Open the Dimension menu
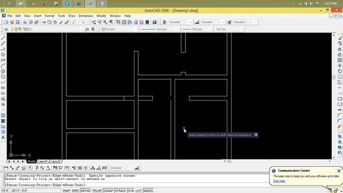Screen dimensions: 343x193 (x=86, y=16)
